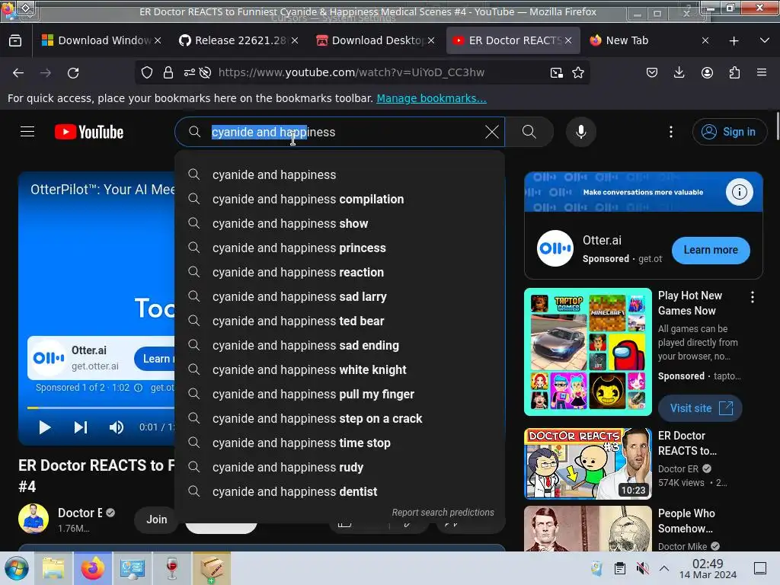Select suggestion 'cyanide and happiness ted bear'
The width and height of the screenshot is (780, 585).
click(x=340, y=321)
